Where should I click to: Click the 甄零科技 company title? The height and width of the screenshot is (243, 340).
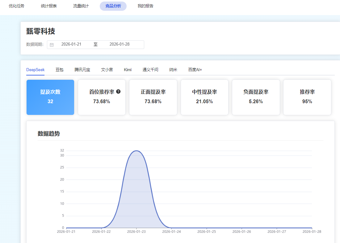40,31
